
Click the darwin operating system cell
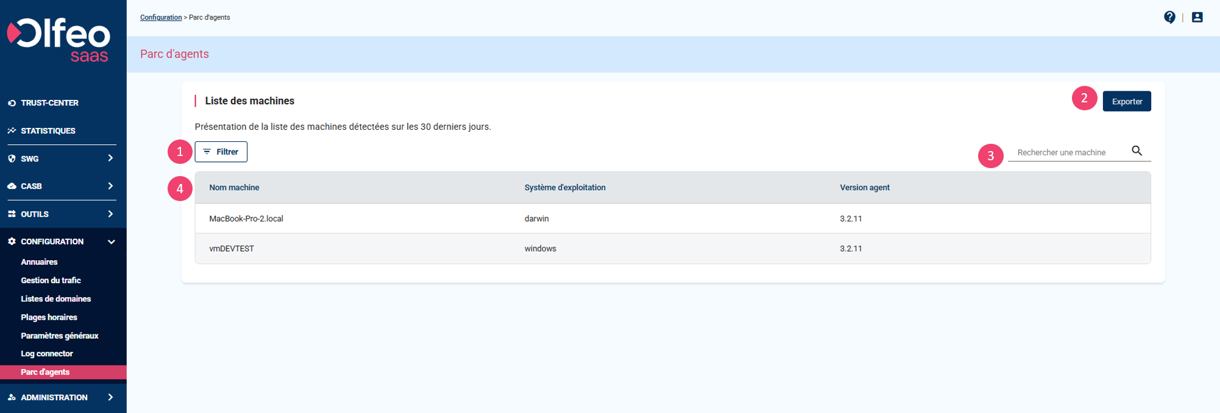536,219
